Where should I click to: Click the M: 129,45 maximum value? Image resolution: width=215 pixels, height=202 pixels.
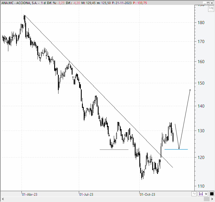click(x=89, y=3)
